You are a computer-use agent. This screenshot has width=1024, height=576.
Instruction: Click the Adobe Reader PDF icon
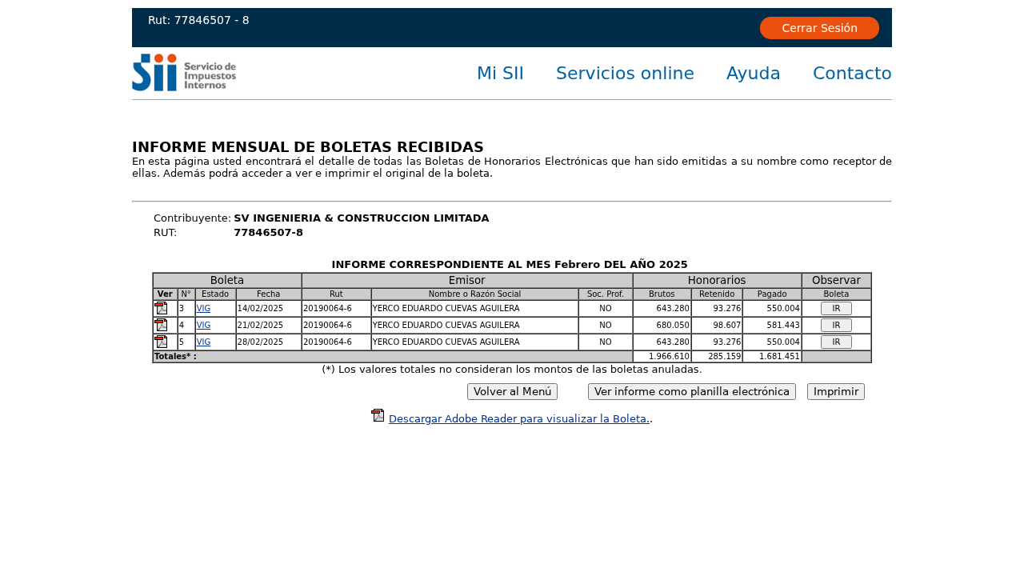[378, 415]
